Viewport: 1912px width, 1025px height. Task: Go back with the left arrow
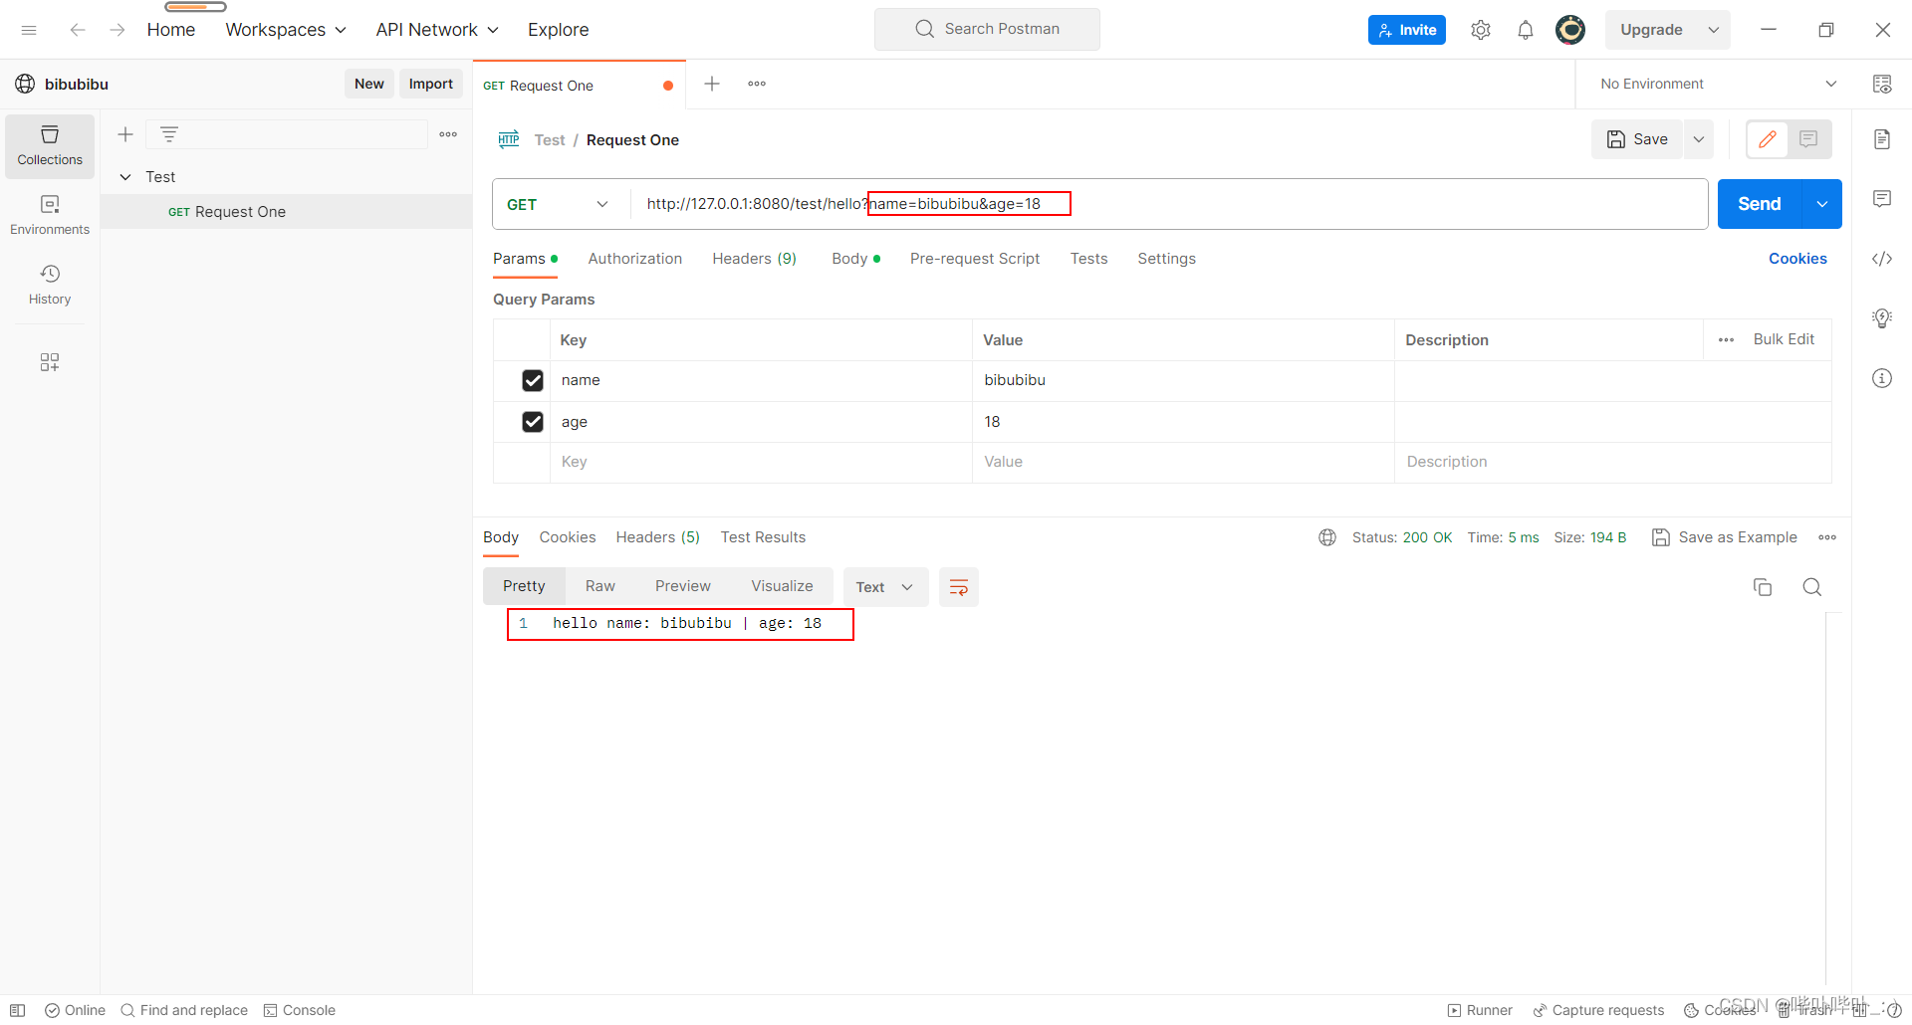(x=78, y=30)
